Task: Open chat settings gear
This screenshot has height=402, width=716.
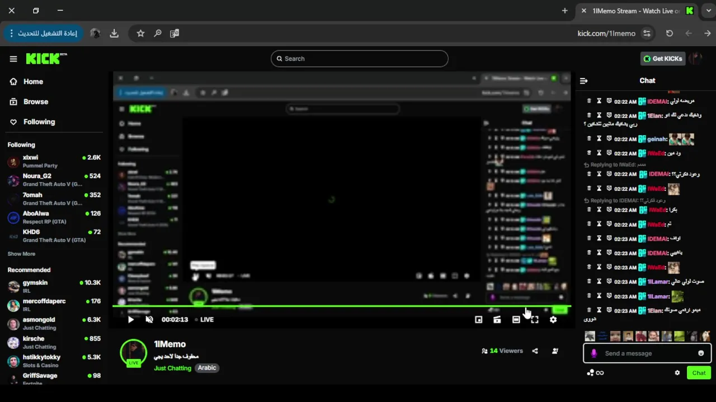Action: coord(677,373)
